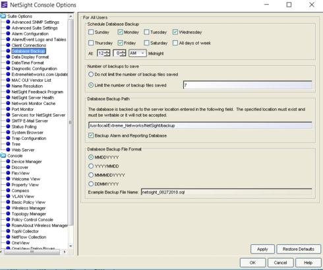Viewport: 323px width, 270px height.
Task: Click the blue bullet beside Database Backup
Action: (x=8, y=51)
